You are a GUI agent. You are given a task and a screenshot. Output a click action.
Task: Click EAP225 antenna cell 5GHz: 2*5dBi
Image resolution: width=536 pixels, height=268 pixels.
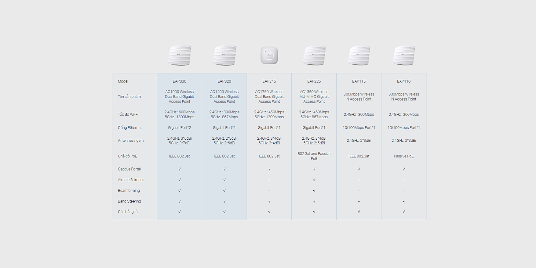tap(314, 141)
